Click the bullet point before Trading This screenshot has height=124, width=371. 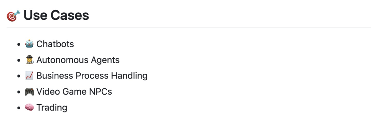[x=19, y=108]
